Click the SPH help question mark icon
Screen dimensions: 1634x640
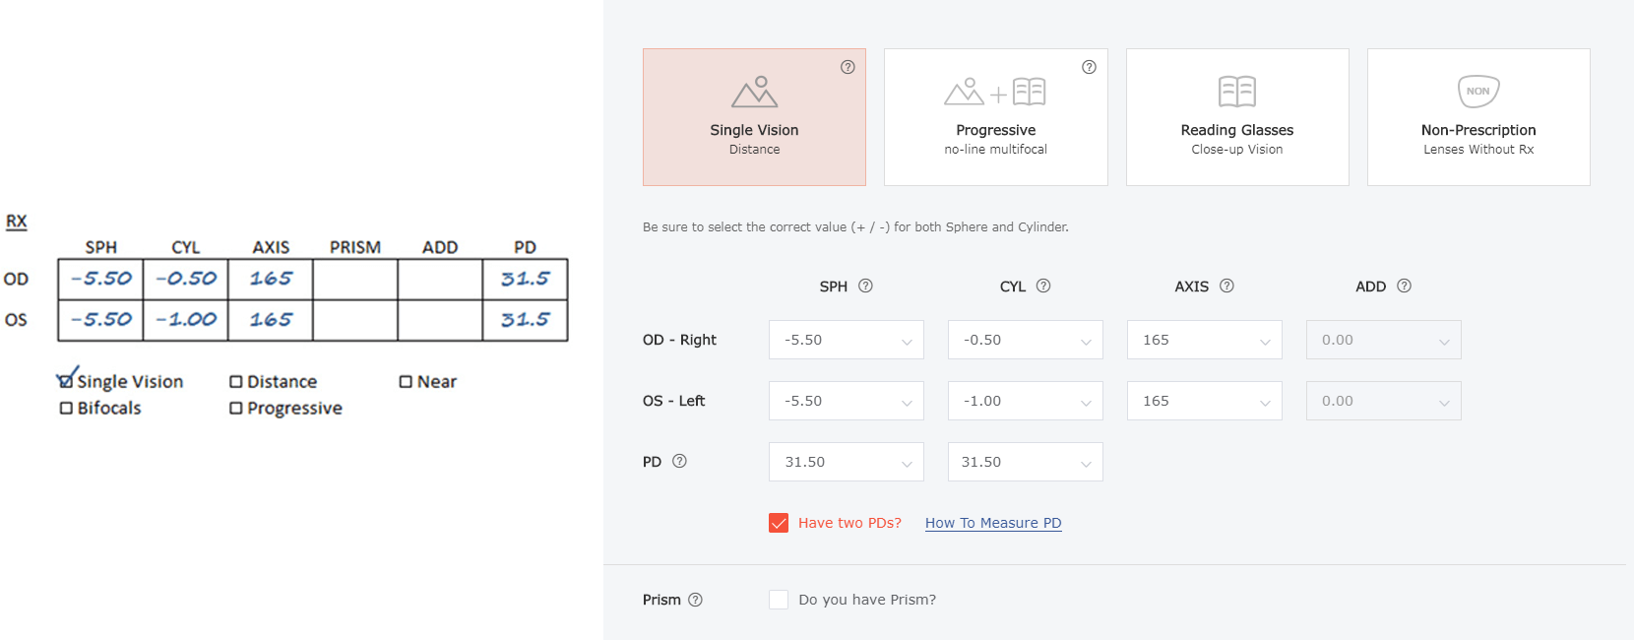point(865,286)
